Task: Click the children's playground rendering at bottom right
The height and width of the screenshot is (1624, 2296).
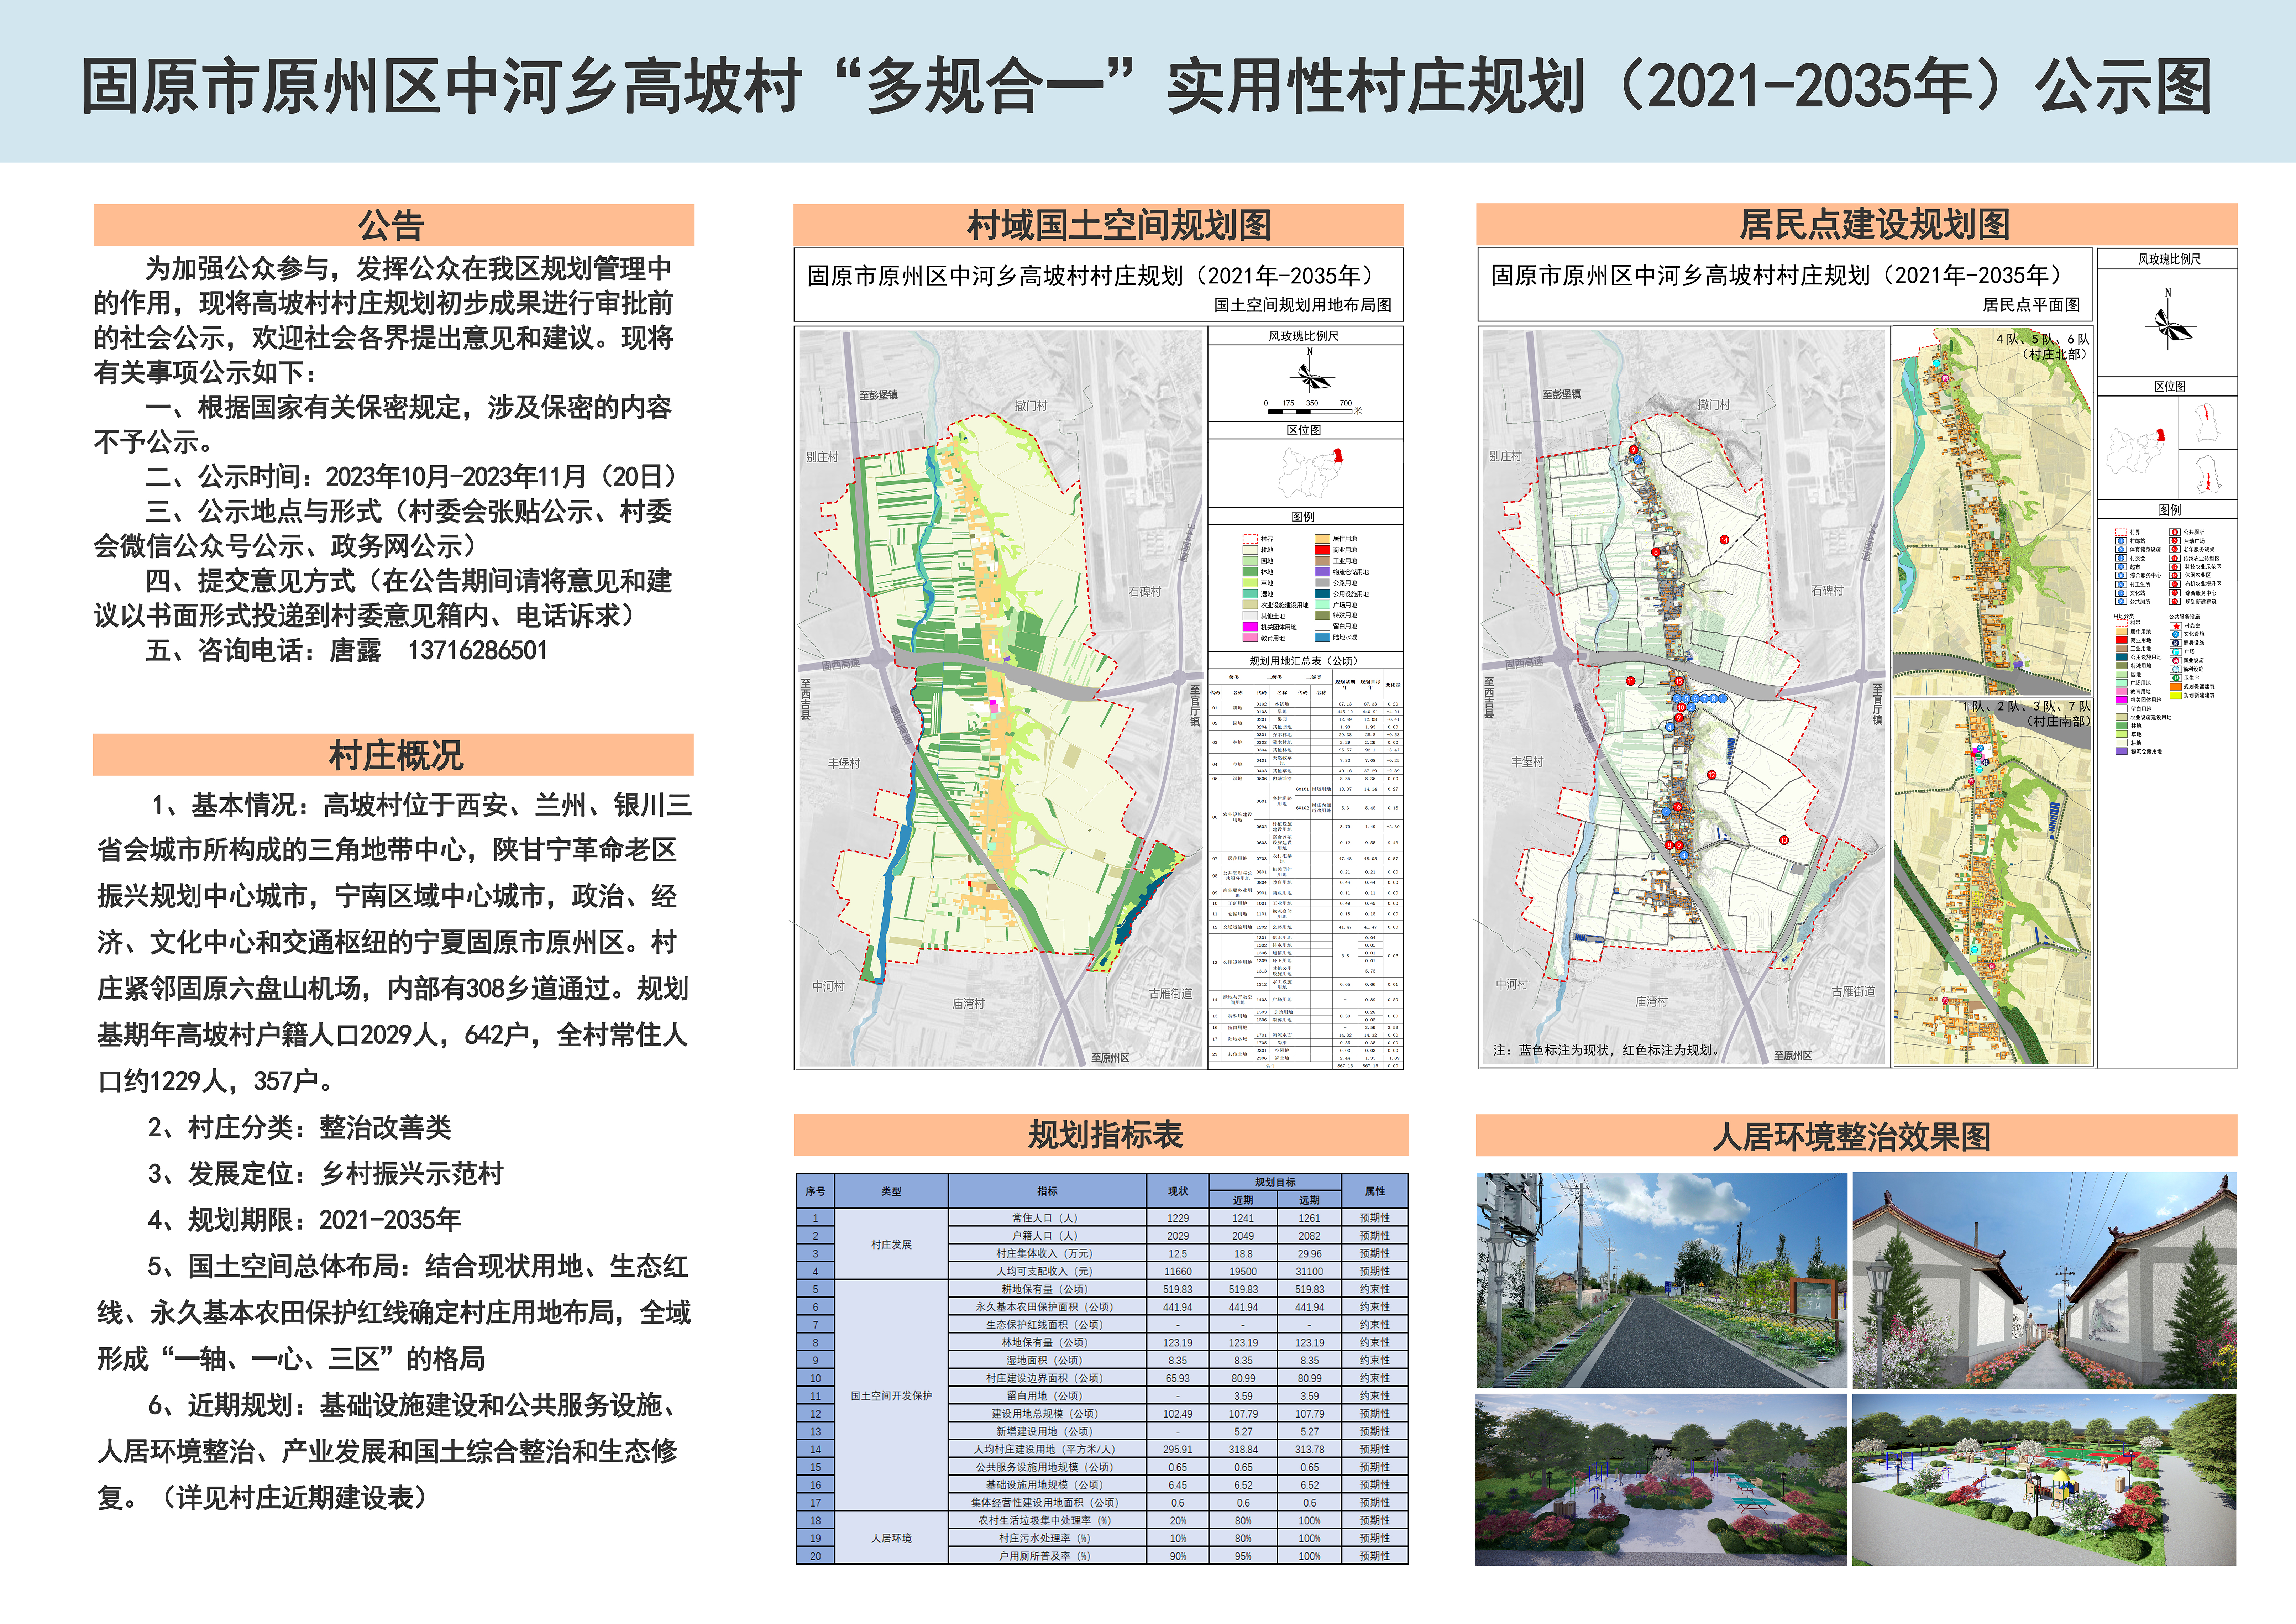Action: 2044,1480
